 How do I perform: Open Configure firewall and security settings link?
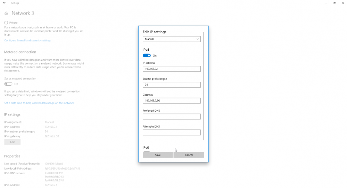pyautogui.click(x=27, y=41)
